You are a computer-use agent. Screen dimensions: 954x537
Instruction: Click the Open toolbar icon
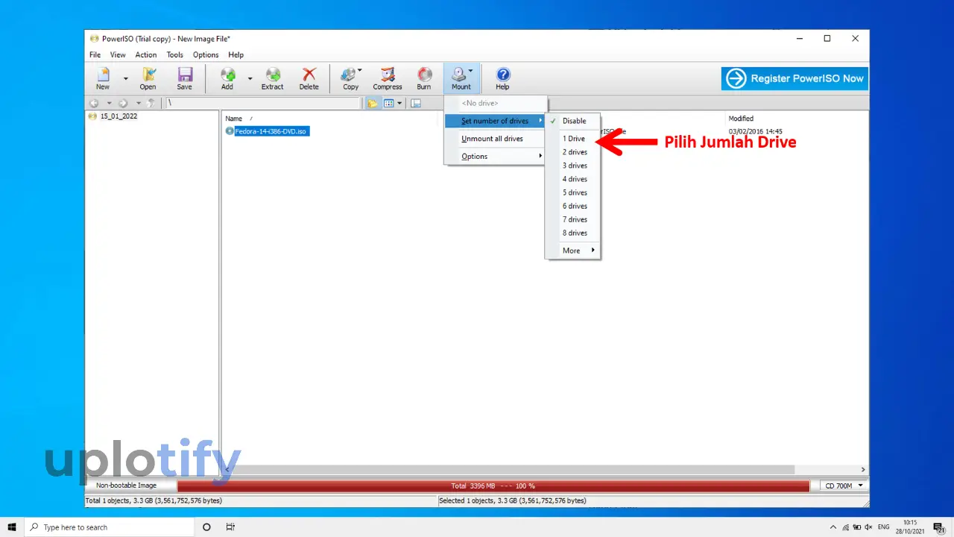point(148,78)
